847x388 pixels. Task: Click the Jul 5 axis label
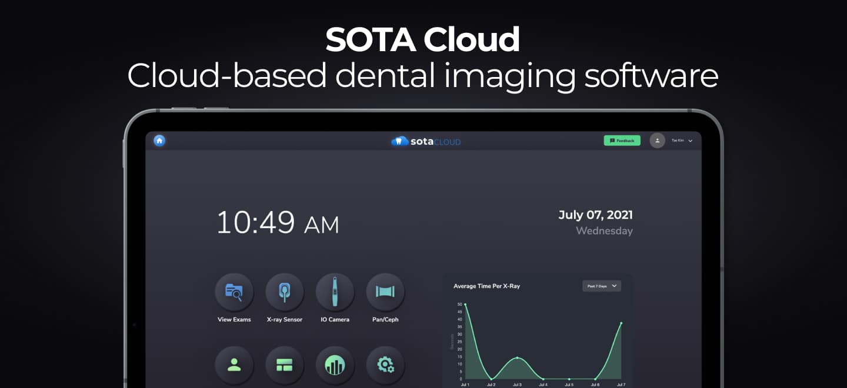pos(569,385)
